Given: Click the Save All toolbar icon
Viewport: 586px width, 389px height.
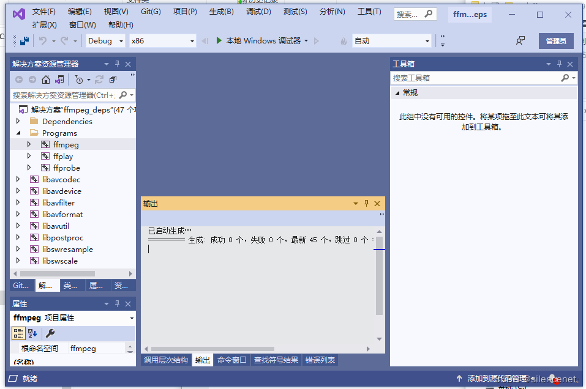Looking at the screenshot, I should click(24, 41).
